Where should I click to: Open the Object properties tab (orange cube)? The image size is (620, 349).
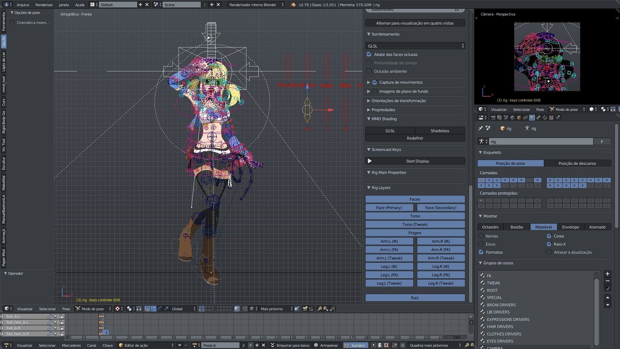pos(519,118)
